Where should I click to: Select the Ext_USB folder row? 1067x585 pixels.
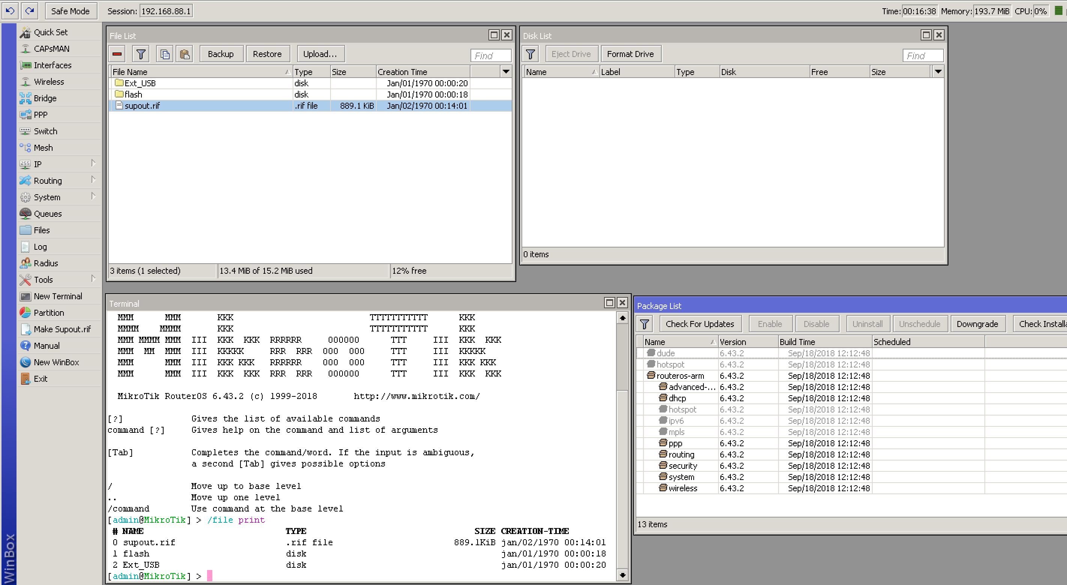pos(310,83)
